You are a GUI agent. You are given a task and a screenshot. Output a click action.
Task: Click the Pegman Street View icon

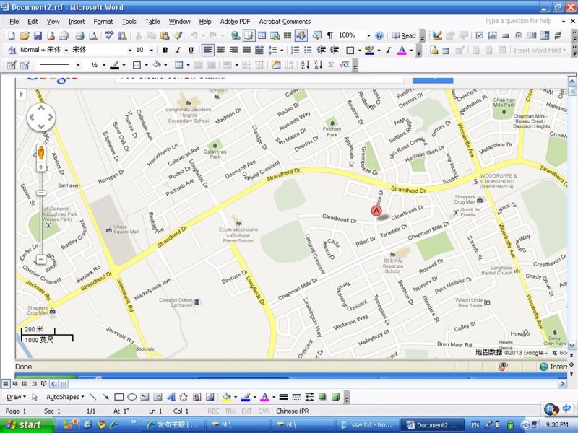point(41,152)
